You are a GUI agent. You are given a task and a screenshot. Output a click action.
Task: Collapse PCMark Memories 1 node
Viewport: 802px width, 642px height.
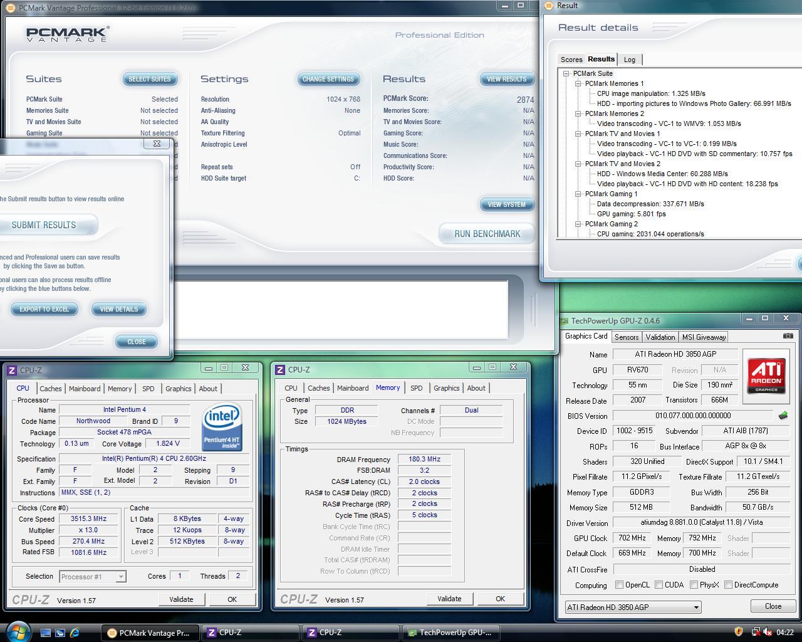coord(578,83)
